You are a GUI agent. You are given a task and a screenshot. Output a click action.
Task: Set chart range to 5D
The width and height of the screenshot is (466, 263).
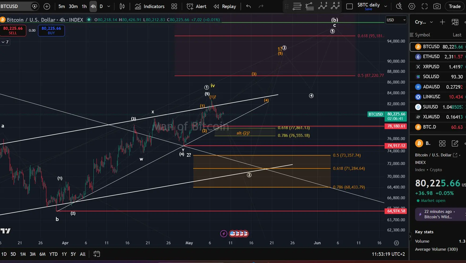click(13, 254)
